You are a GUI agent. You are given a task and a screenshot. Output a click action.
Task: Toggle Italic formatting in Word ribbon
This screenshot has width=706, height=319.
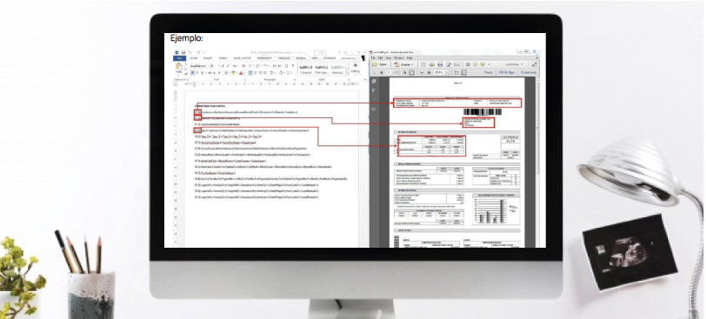[197, 73]
